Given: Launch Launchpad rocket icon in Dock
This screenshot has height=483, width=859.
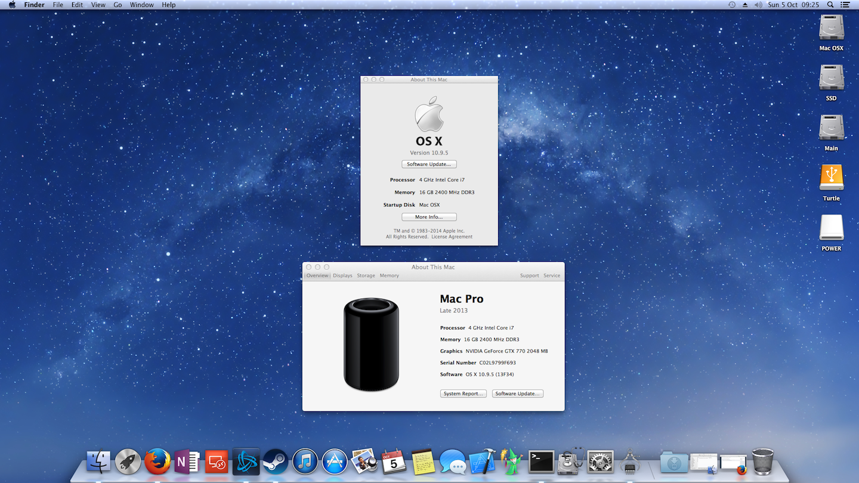Looking at the screenshot, I should (x=128, y=462).
